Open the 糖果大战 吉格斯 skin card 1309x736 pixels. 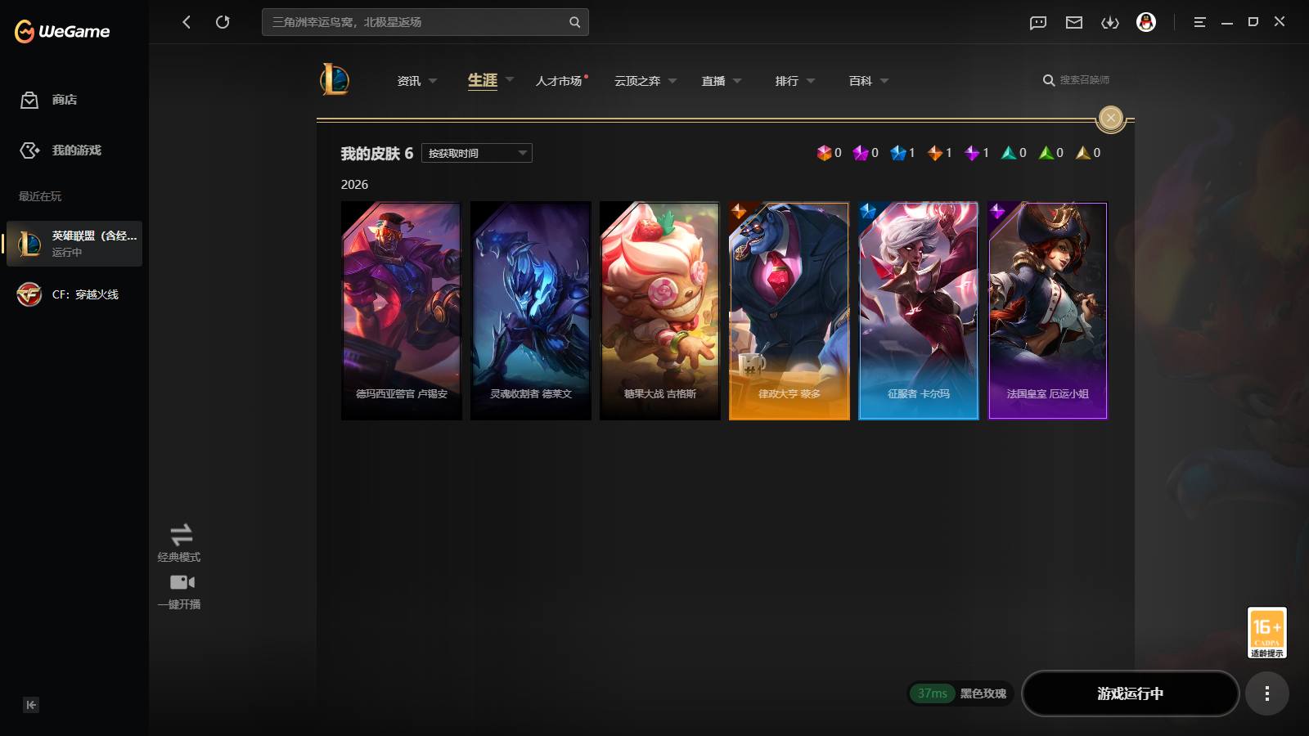660,311
